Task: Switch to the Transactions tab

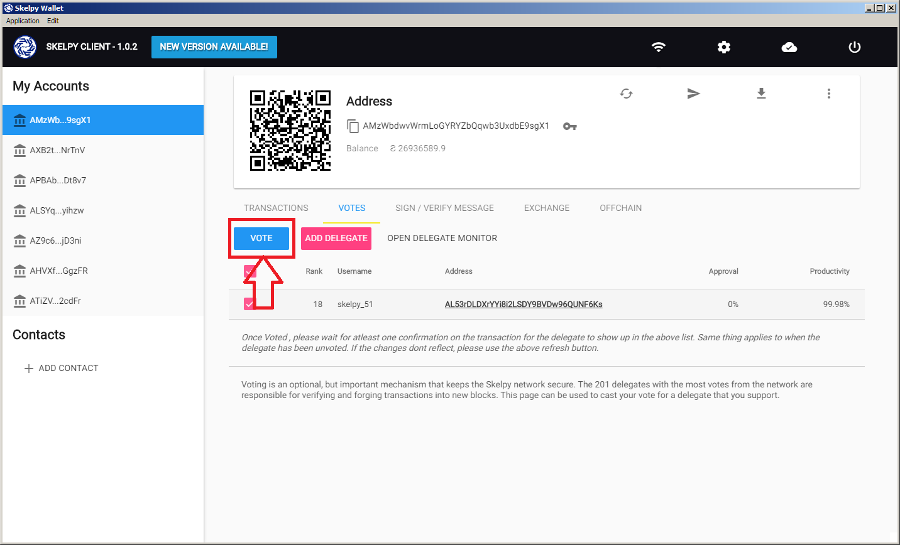Action: [x=276, y=208]
